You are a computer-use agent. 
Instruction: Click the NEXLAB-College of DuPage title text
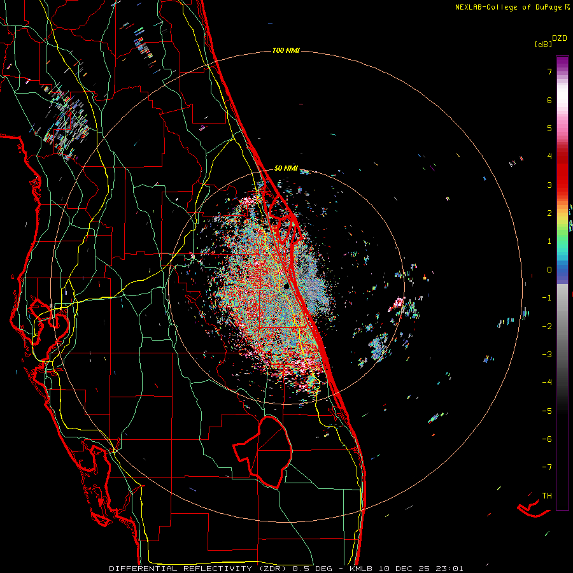coord(509,7)
